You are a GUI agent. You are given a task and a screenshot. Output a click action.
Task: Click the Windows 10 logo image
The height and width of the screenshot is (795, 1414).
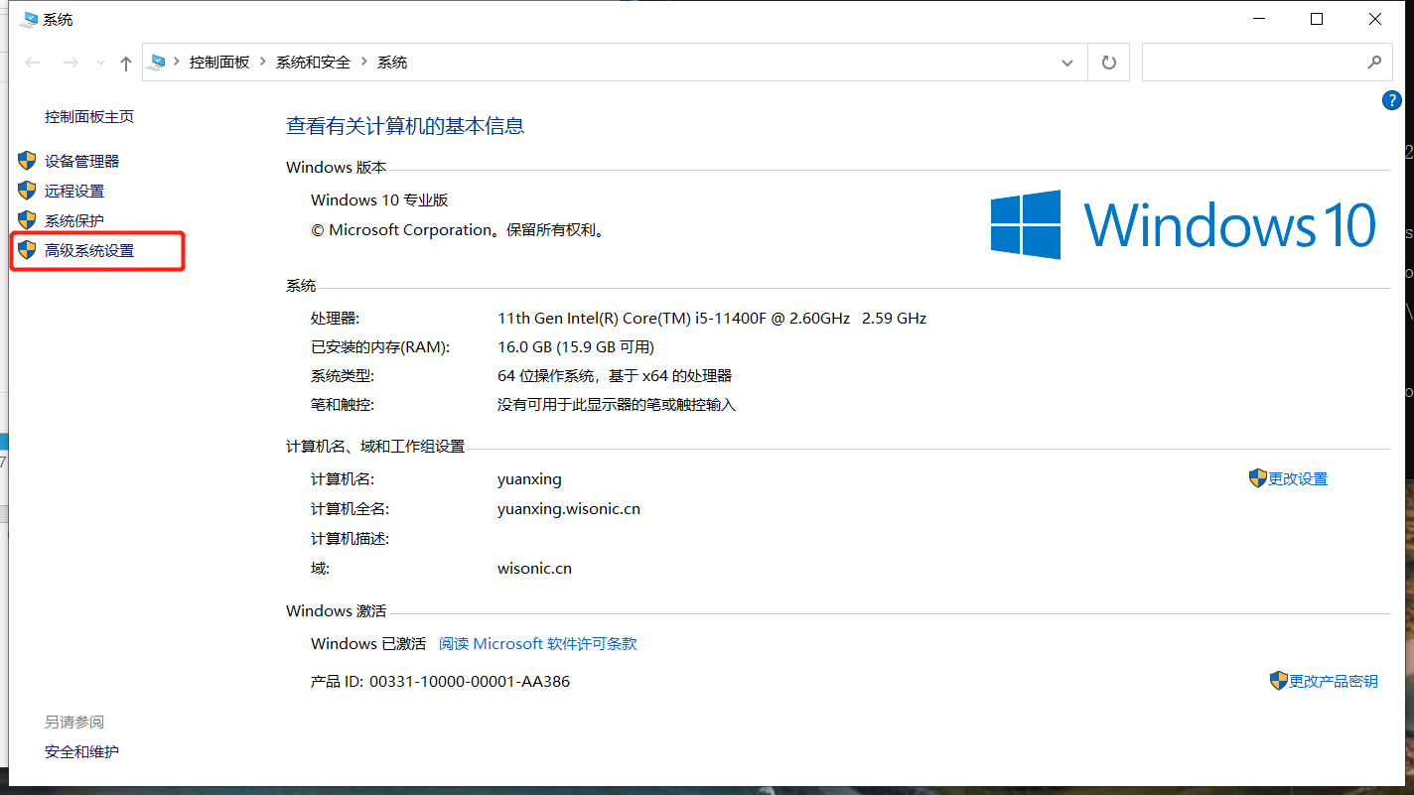(1184, 224)
